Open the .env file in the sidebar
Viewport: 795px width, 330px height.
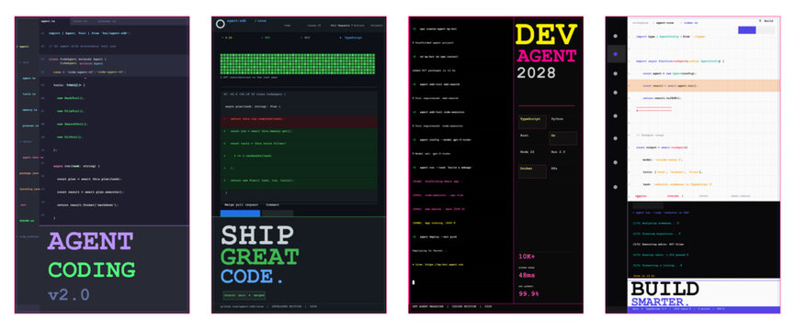tap(23, 204)
